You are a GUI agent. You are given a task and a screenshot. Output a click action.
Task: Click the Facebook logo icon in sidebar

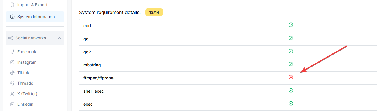tap(12, 52)
